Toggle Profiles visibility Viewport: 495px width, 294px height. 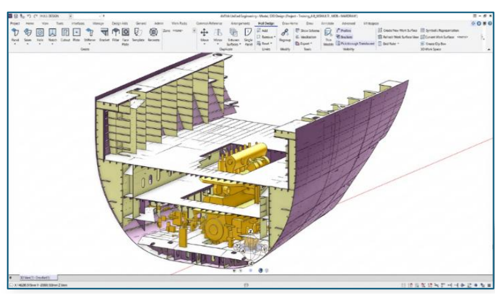(344, 30)
